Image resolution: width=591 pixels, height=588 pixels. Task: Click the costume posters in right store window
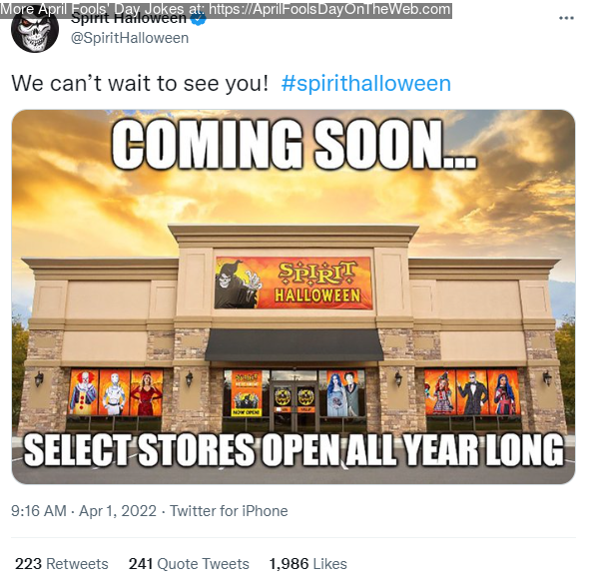(472, 392)
